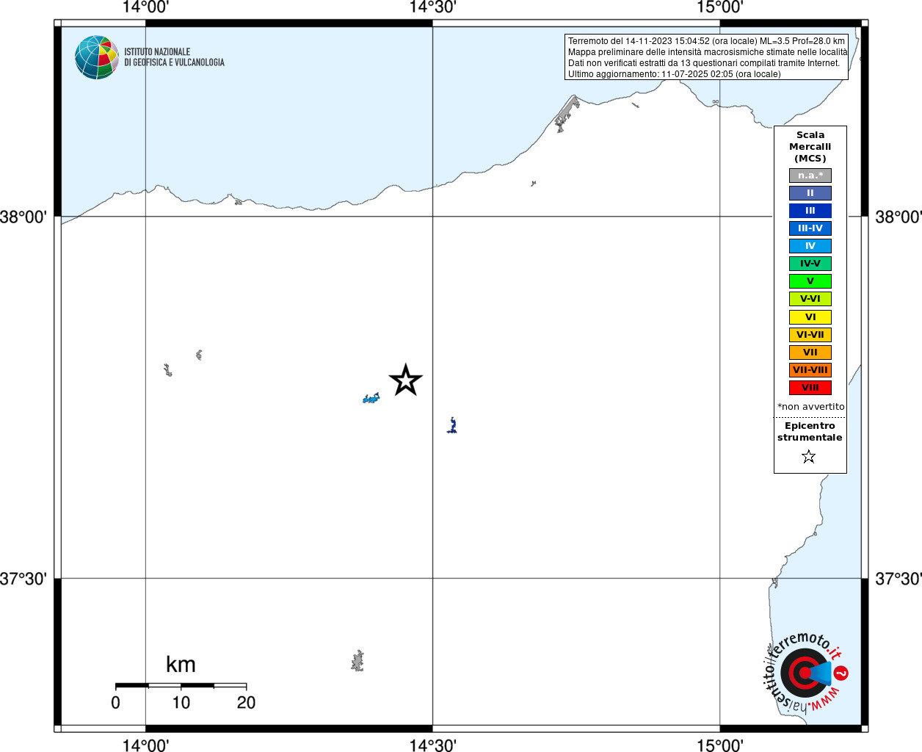Viewport: 922px width, 752px height.
Task: Click the scale bar '20' label
Action: [x=246, y=703]
